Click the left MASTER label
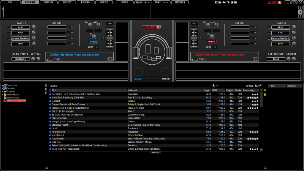The image size is (304, 171). [138, 79]
